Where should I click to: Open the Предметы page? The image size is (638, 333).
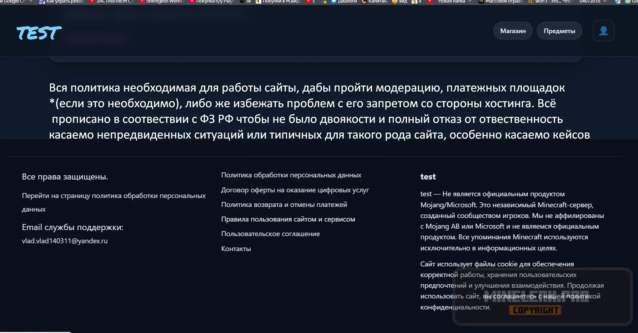point(559,31)
